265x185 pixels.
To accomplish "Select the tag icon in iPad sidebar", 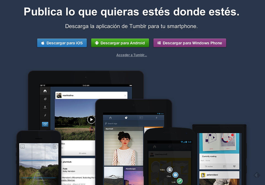I will point(45,99).
